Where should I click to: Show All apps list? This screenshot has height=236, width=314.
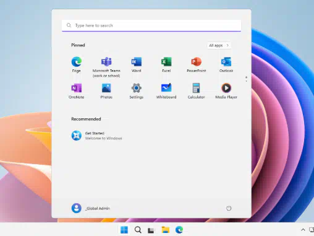pos(219,45)
